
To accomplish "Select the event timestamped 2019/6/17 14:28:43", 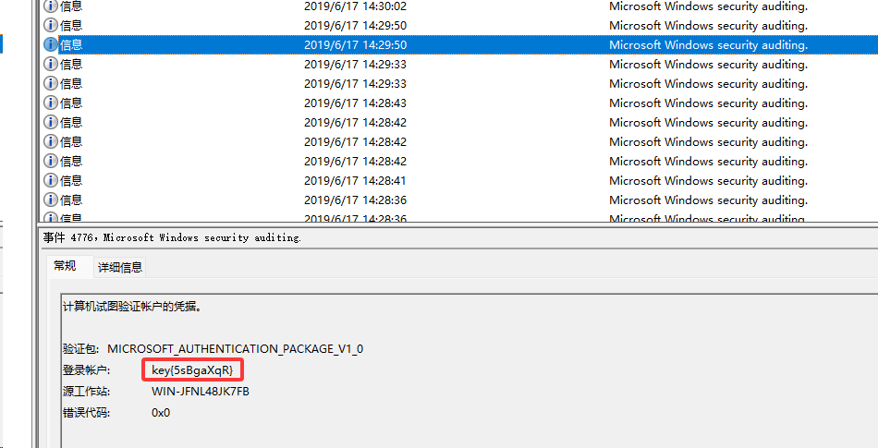I will point(355,103).
